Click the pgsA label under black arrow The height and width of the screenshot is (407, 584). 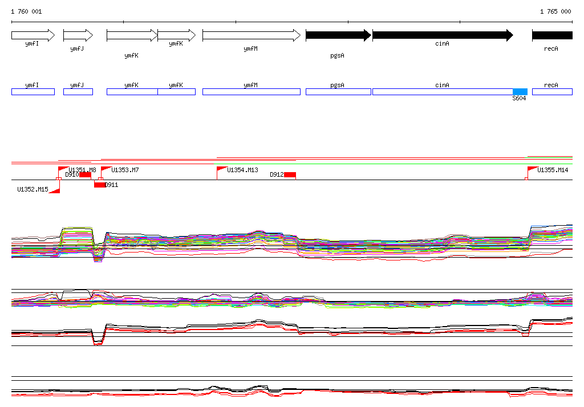pyautogui.click(x=338, y=55)
